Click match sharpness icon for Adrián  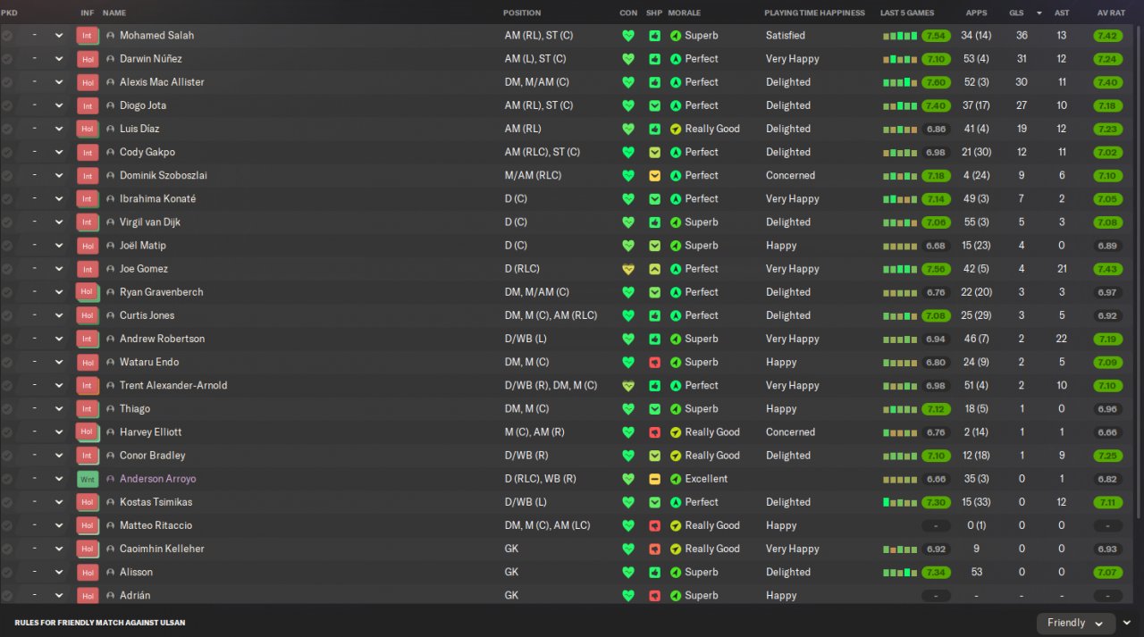click(x=654, y=596)
